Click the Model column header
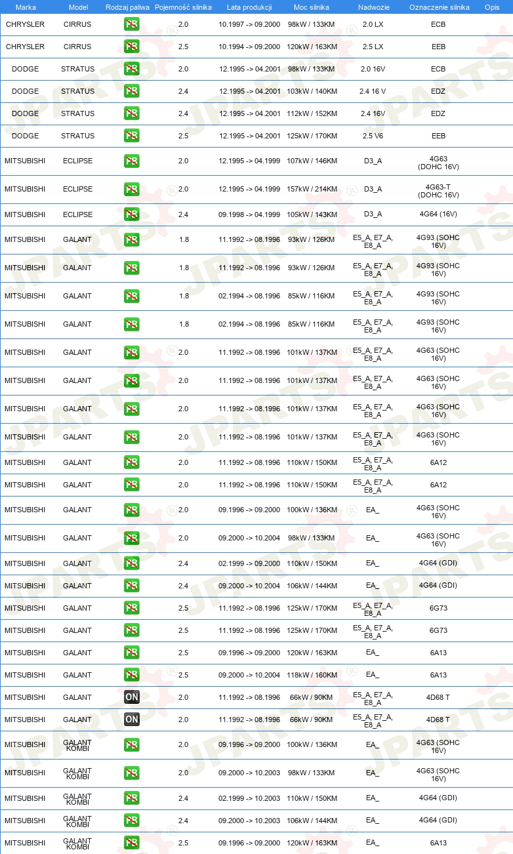The image size is (513, 854). click(79, 7)
